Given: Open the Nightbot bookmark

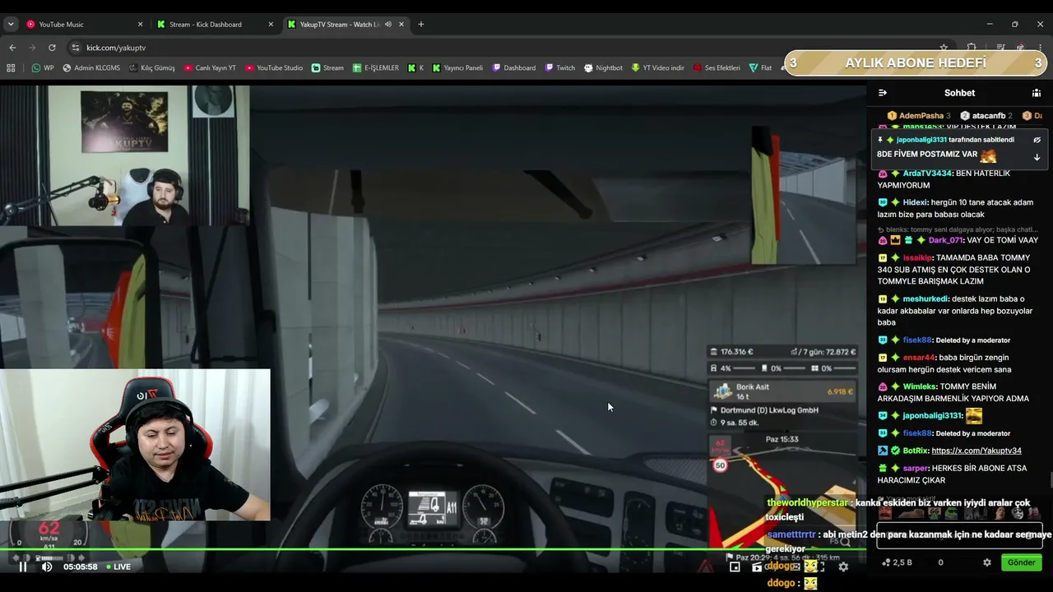Looking at the screenshot, I should click(603, 68).
